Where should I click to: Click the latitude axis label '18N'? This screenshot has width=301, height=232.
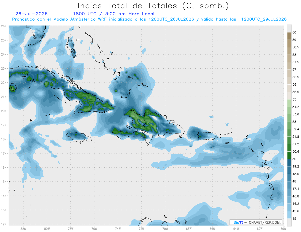(4, 139)
